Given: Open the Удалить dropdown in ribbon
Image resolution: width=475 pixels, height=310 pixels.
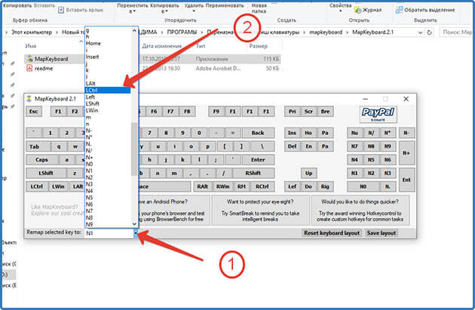Looking at the screenshot, I should click(x=195, y=8).
